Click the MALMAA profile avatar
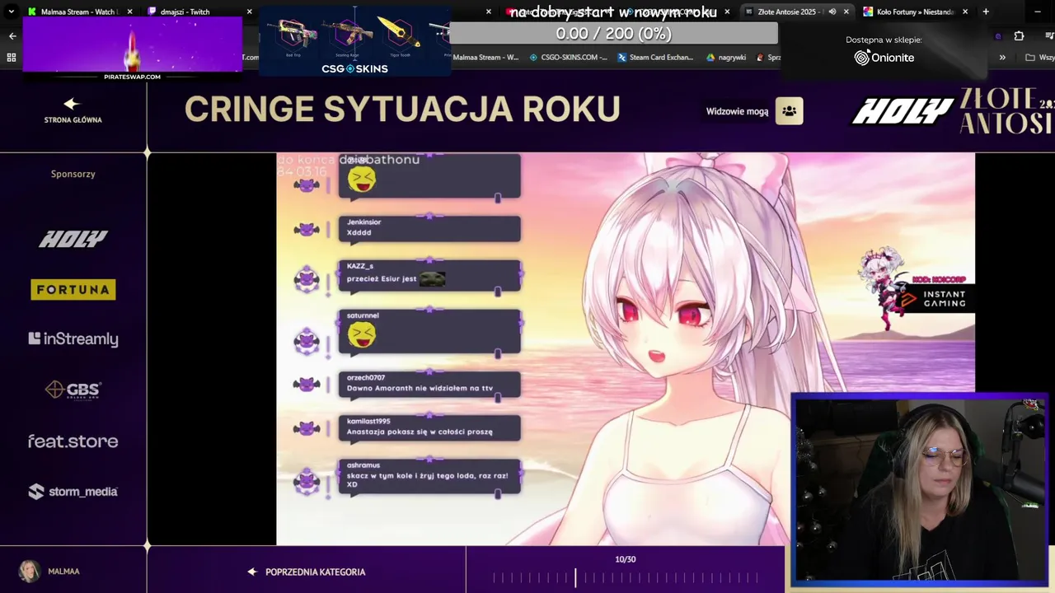This screenshot has height=593, width=1055. coord(30,571)
